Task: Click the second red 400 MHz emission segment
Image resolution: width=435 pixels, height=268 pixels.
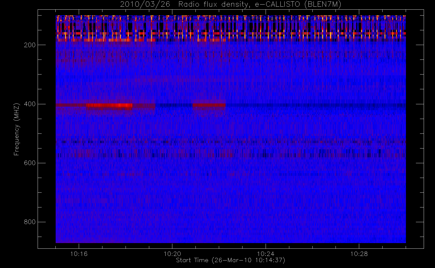Action: [x=209, y=105]
